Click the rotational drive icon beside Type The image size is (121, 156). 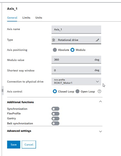(x=54, y=40)
